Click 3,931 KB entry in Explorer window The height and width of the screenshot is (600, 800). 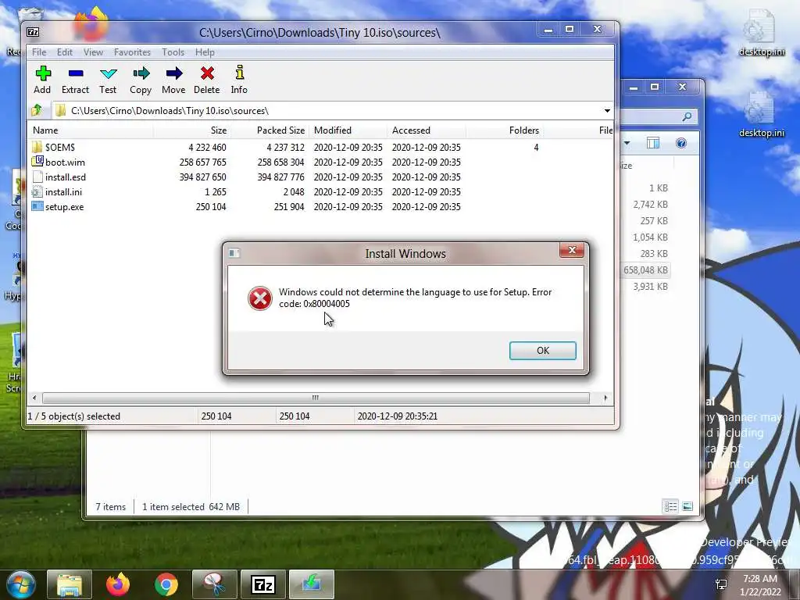tap(650, 287)
